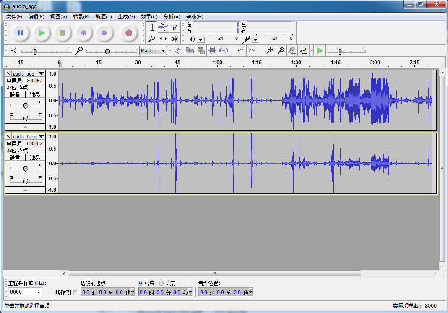Image resolution: width=448 pixels, height=313 pixels.
Task: Click the Copy icon in edit toolbar
Action: pos(190,51)
